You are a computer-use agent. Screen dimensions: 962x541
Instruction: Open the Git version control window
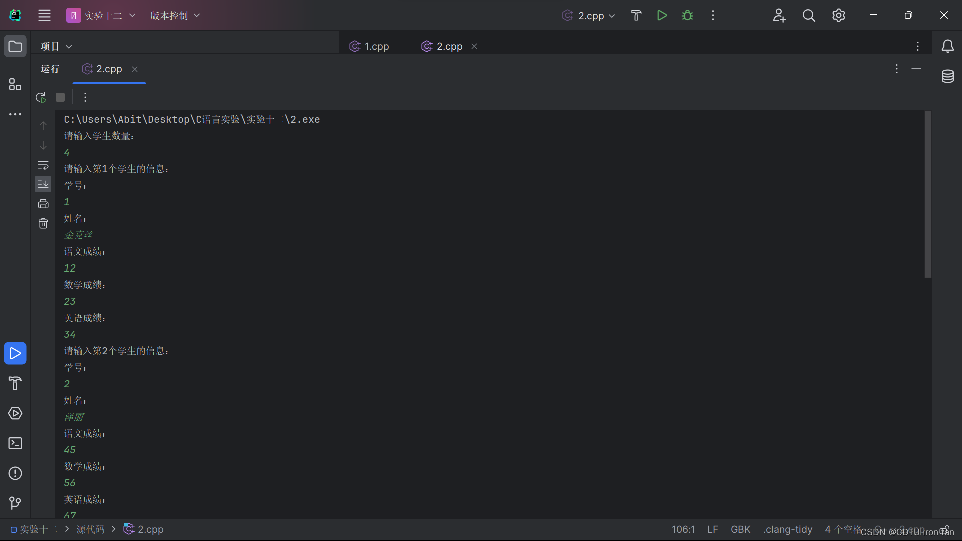[x=15, y=503]
